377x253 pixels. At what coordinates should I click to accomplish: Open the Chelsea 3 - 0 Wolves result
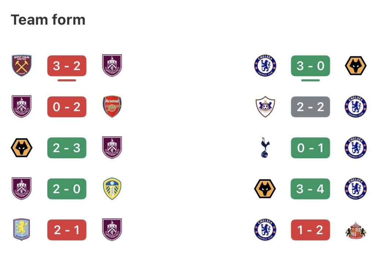[x=310, y=66]
